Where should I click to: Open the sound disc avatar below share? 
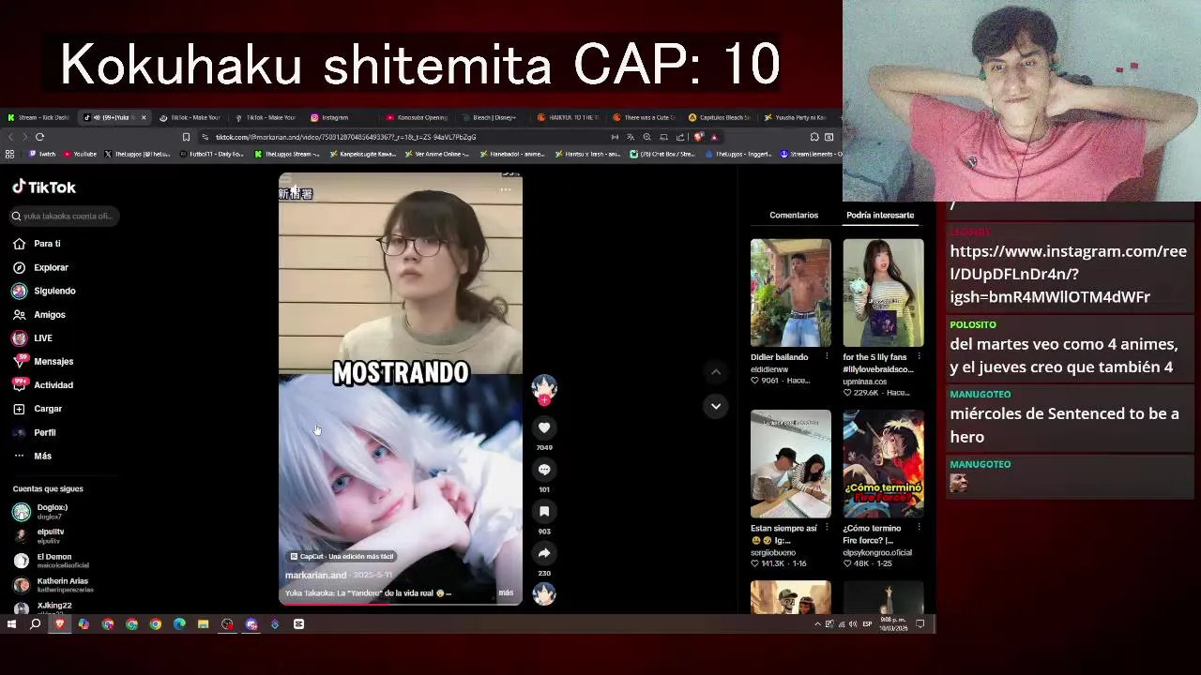pyautogui.click(x=544, y=592)
